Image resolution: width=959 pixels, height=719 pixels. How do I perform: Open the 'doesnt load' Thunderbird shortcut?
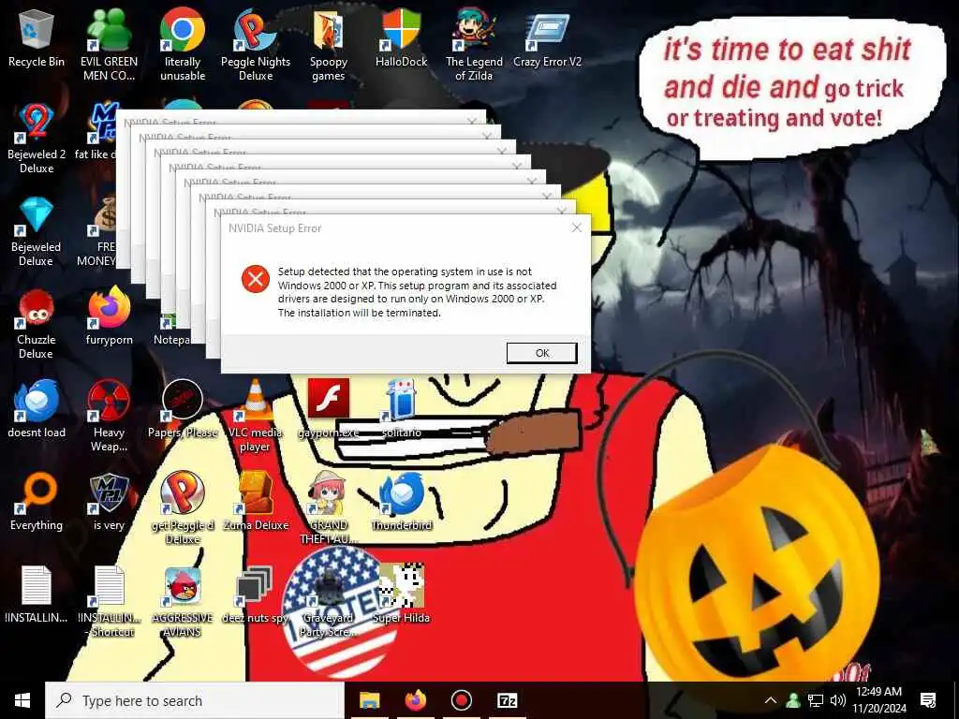pyautogui.click(x=37, y=408)
